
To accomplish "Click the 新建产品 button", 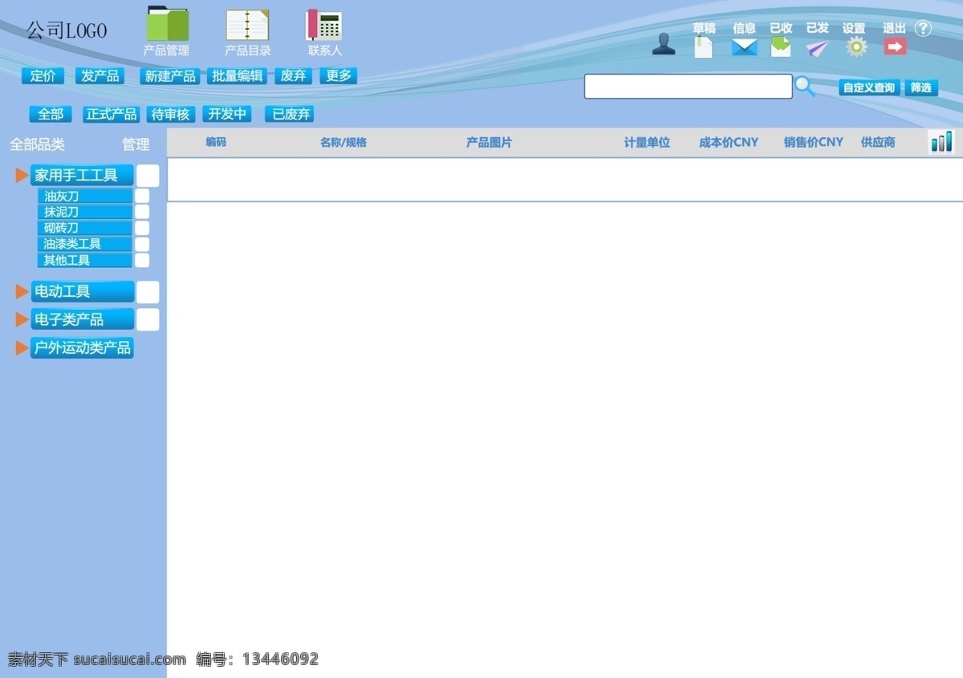I will click(170, 75).
